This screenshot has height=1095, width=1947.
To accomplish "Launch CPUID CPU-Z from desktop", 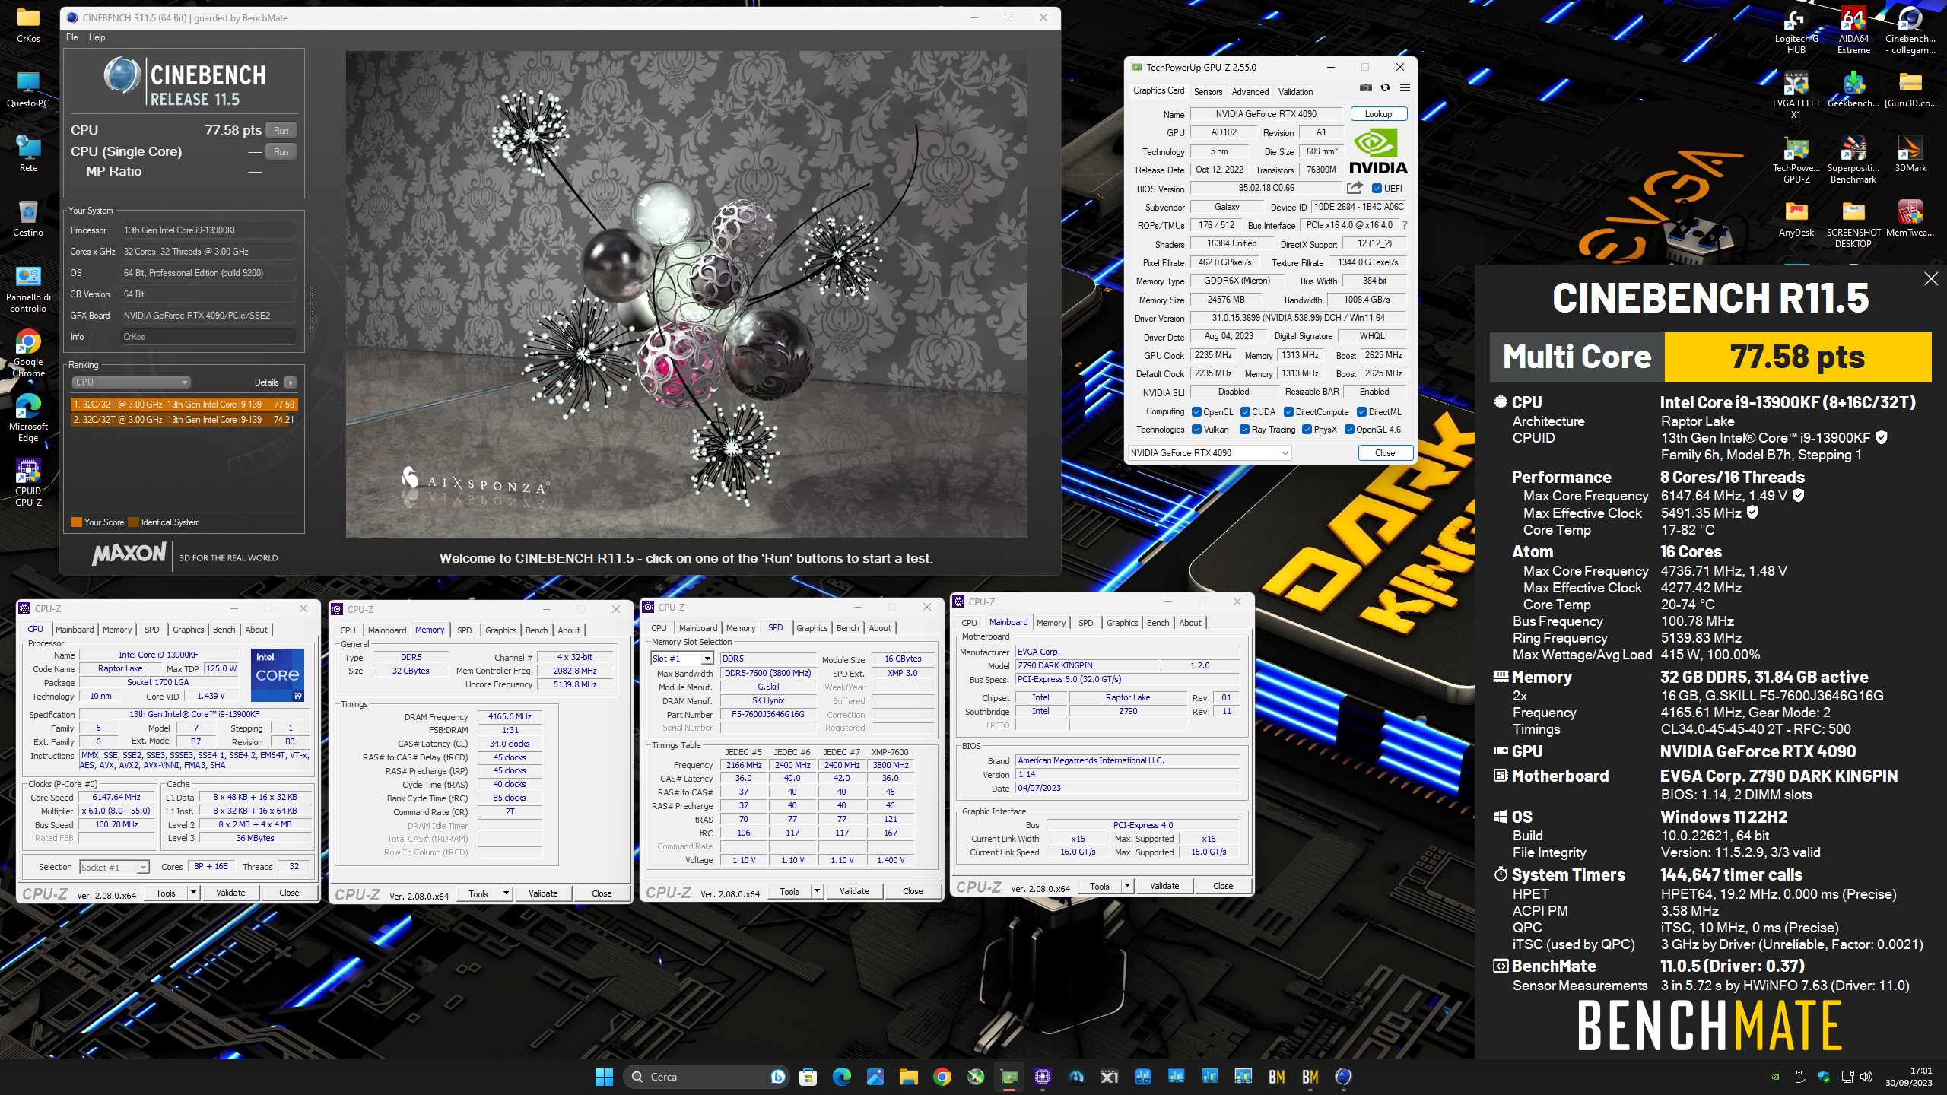I will point(28,483).
